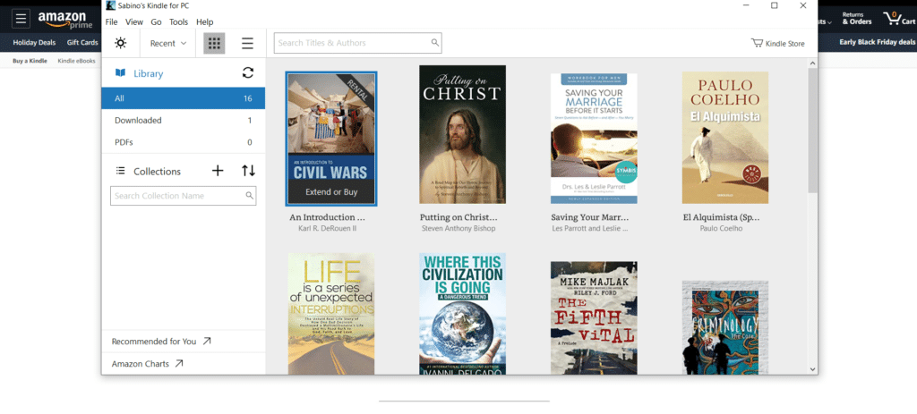Click author name 'Steven Anthony Bishop'
Viewport: 917px width, 414px height.
[x=458, y=228]
